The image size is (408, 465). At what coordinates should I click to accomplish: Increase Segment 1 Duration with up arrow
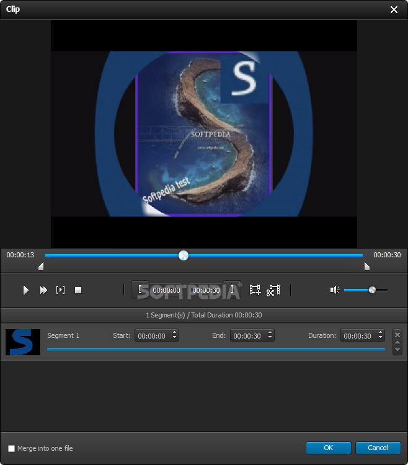pyautogui.click(x=381, y=332)
